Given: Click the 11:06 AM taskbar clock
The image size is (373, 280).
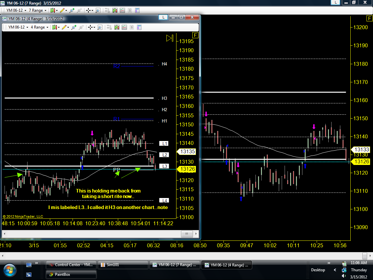Looking at the screenshot, I should click(358, 262).
